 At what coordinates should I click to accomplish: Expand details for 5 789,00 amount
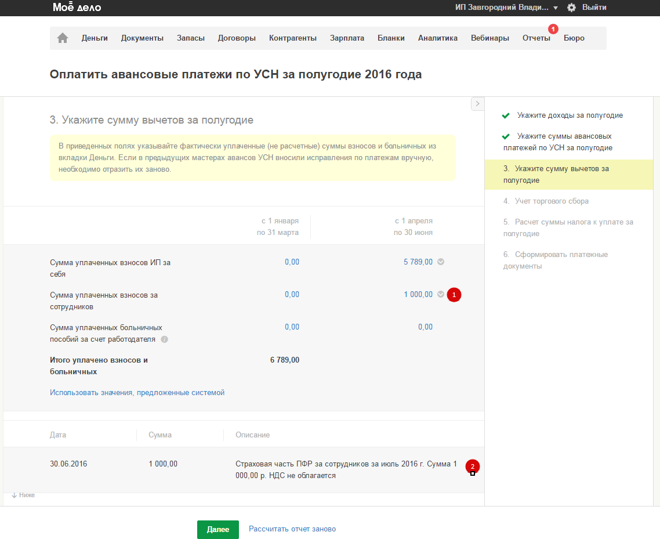click(441, 262)
